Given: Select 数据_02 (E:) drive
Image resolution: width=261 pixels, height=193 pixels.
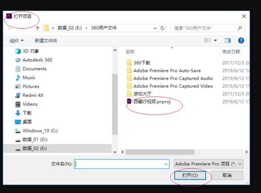Looking at the screenshot, I should [x=57, y=149].
